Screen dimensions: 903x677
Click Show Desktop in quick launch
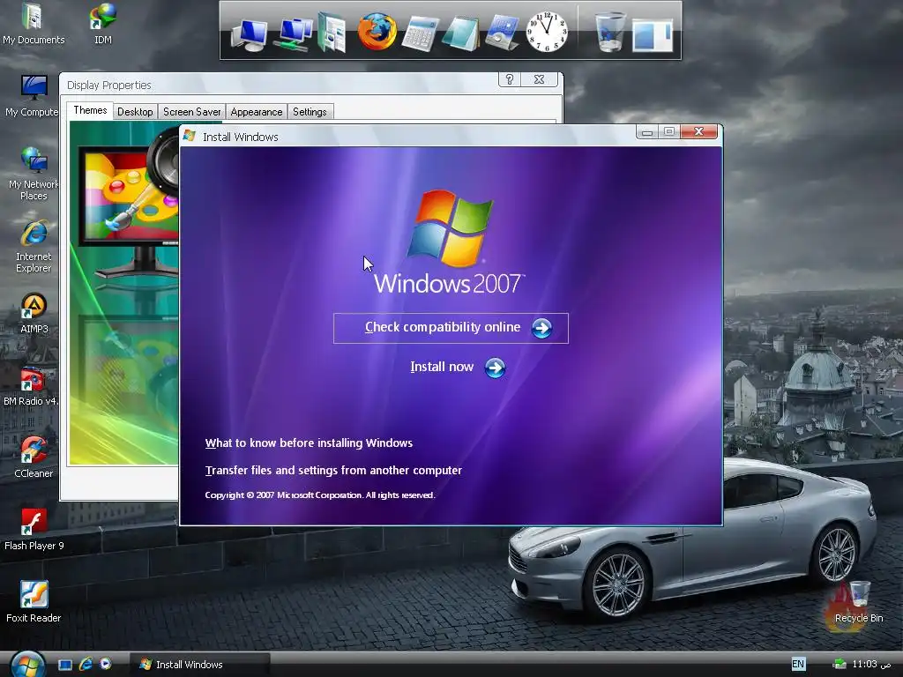click(x=65, y=665)
